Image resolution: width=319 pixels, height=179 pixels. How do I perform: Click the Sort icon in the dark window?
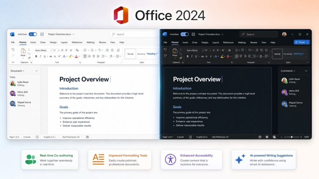[266, 50]
